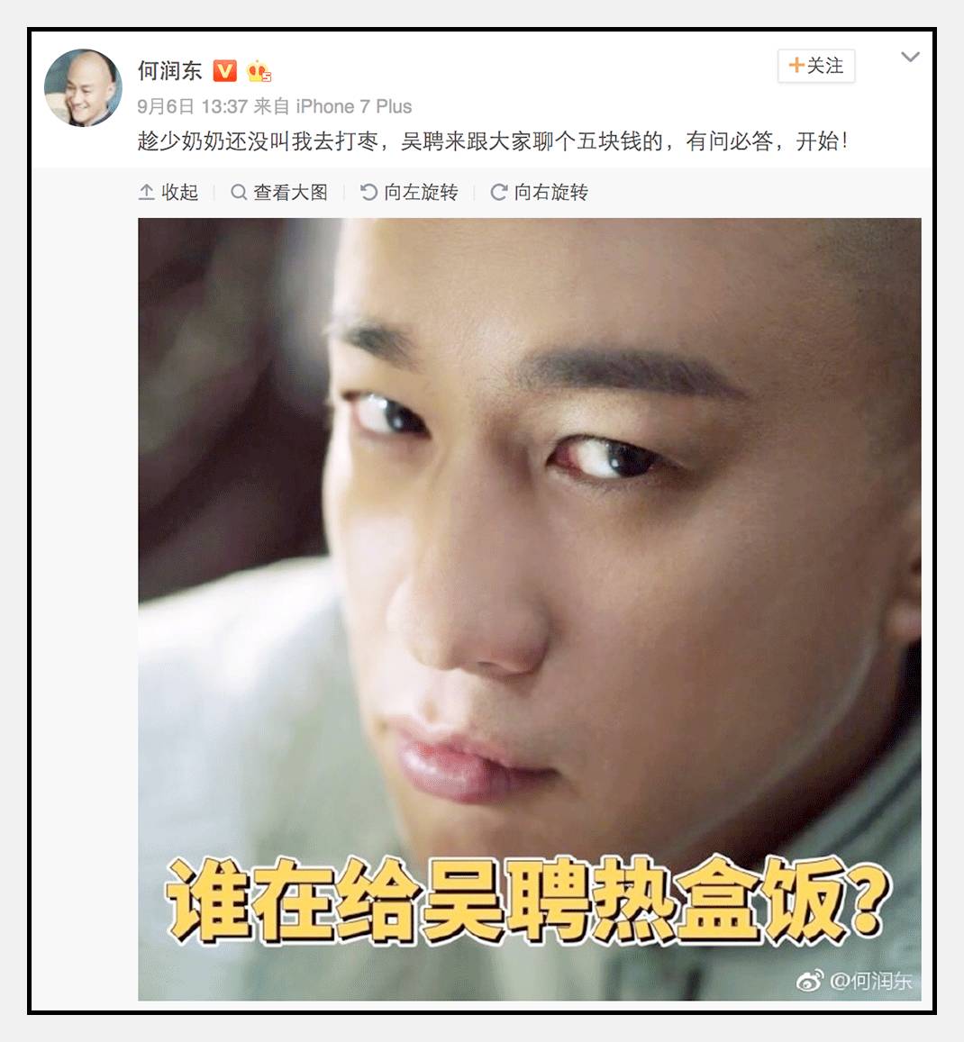Open 何润东's profile avatar
This screenshot has height=1042, width=964.
point(83,87)
